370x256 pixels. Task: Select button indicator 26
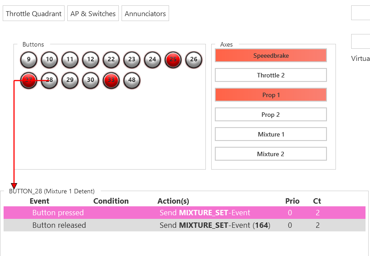[194, 60]
